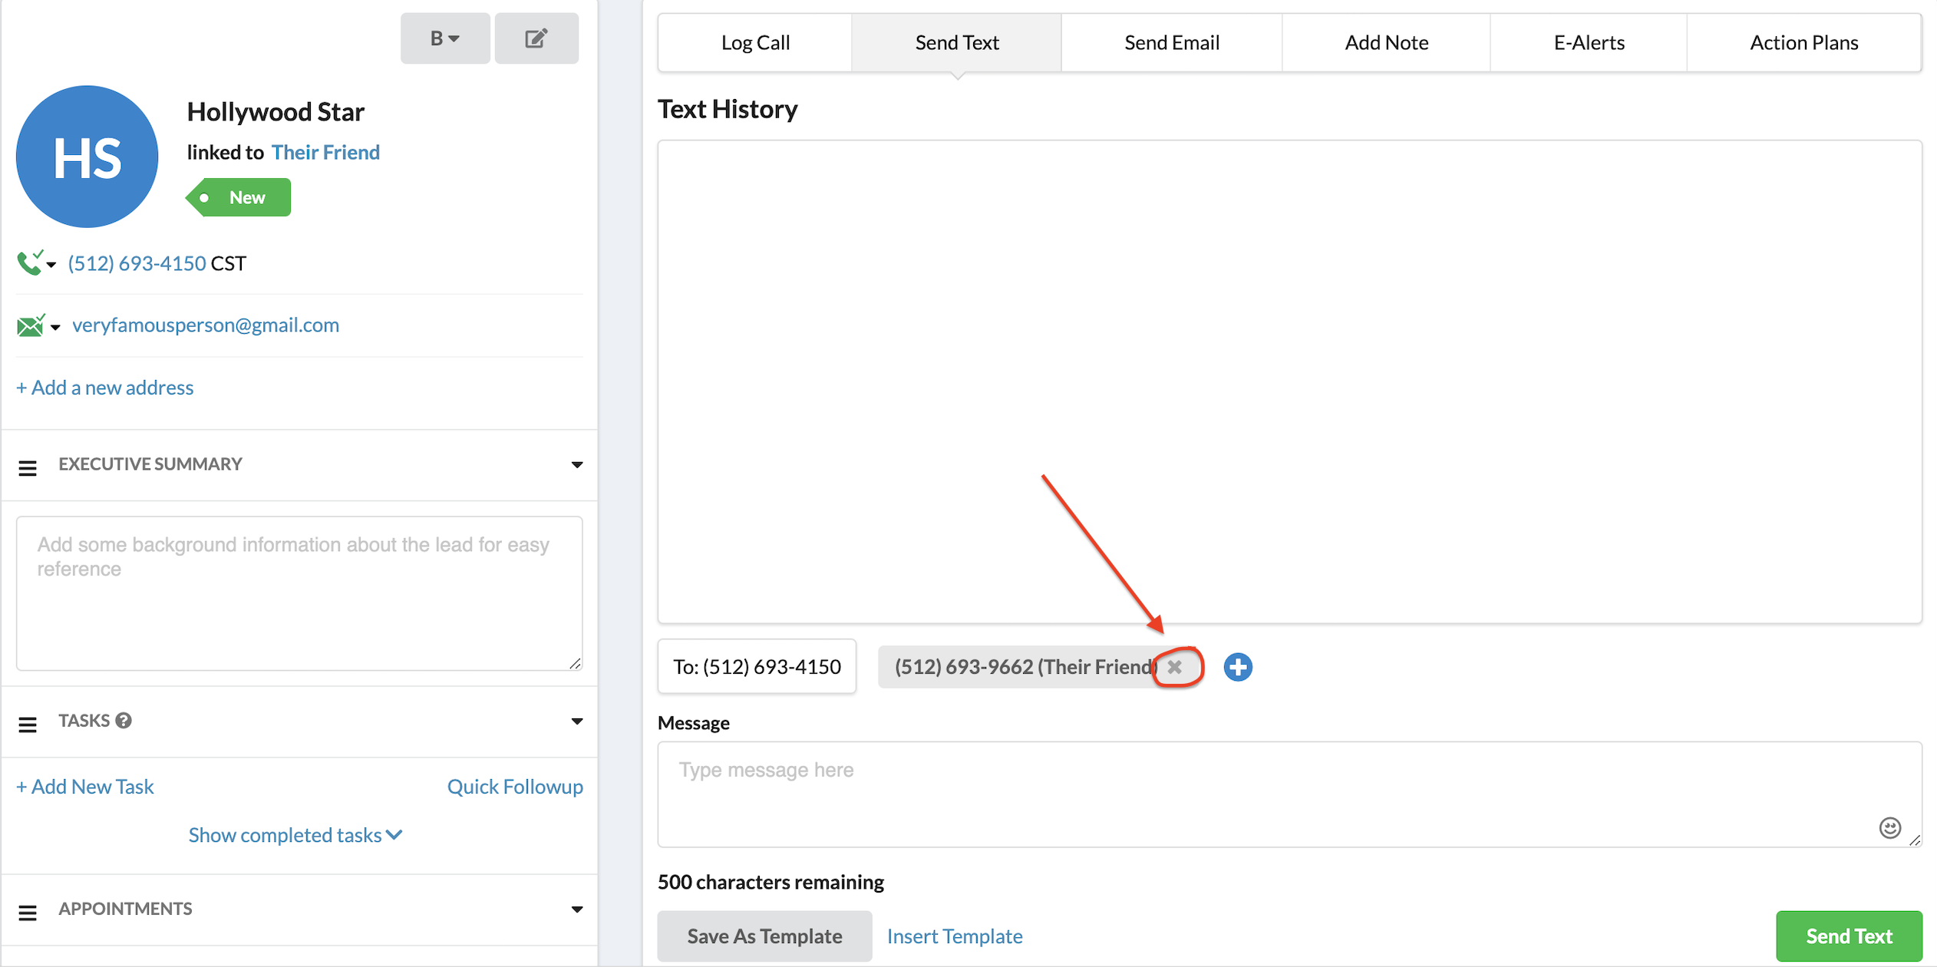
Task: Expand the Appointments section arrow
Action: pos(576,909)
